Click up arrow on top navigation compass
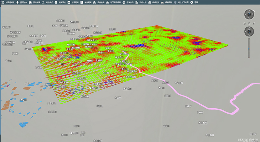 [x=249, y=10]
